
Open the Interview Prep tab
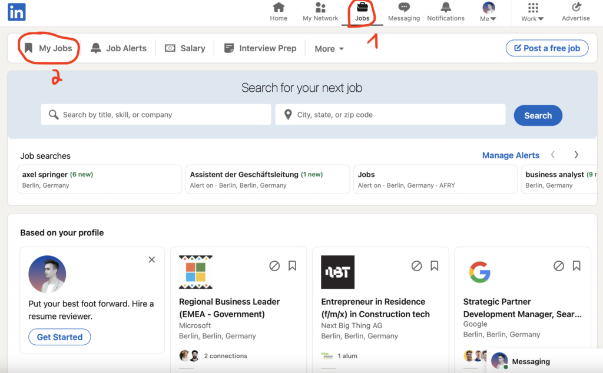(x=260, y=48)
